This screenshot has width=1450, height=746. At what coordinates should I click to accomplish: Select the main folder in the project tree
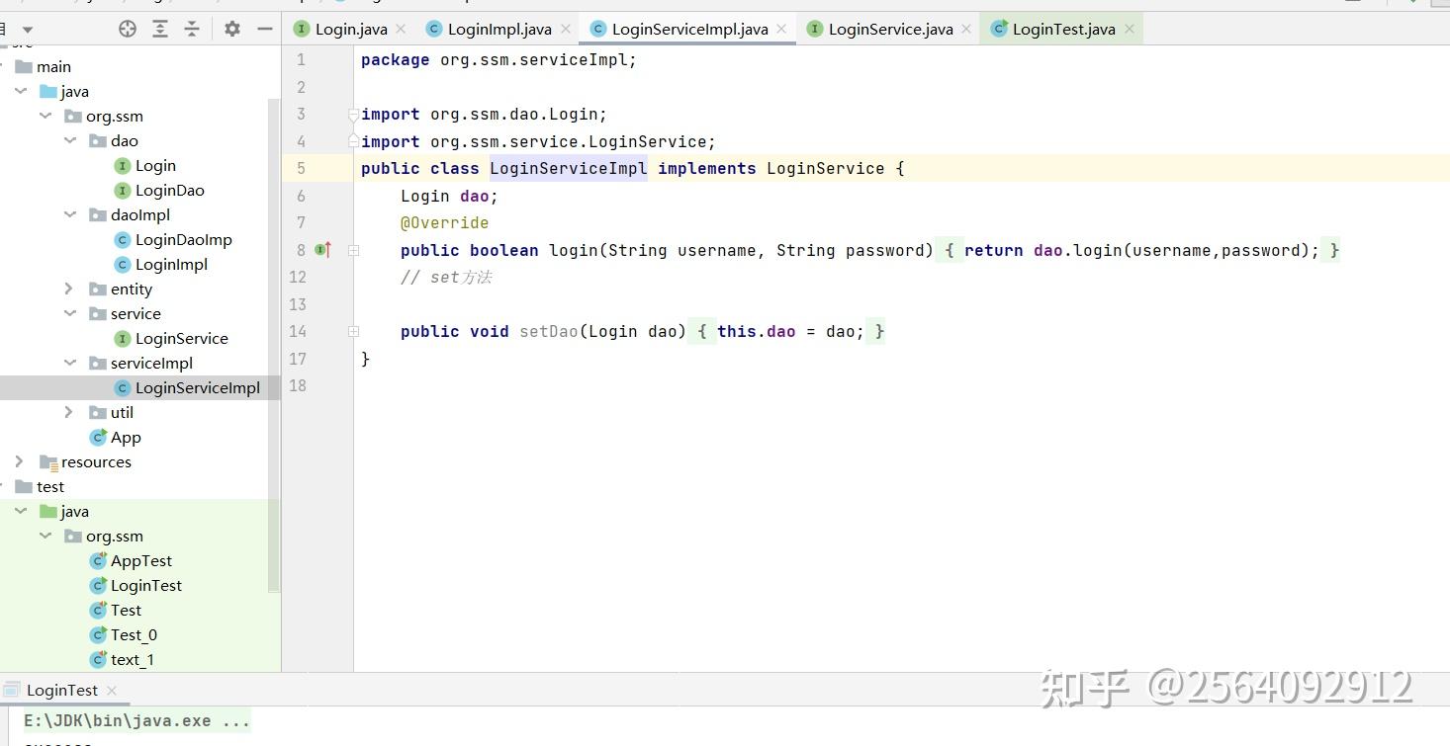(53, 66)
